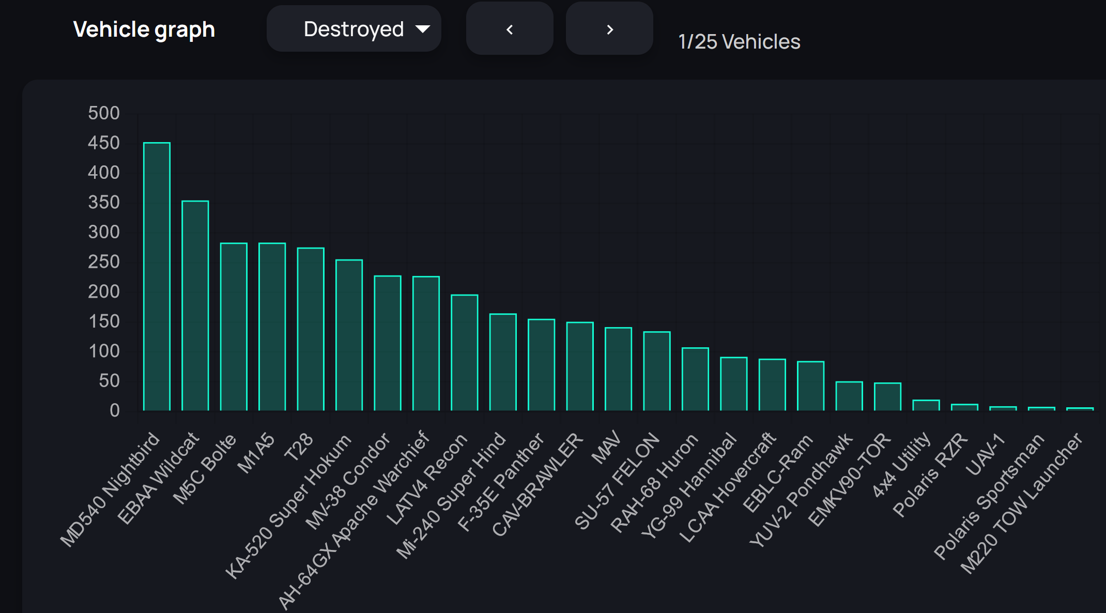Select the Mi-240 Super Hind bar

click(x=503, y=362)
